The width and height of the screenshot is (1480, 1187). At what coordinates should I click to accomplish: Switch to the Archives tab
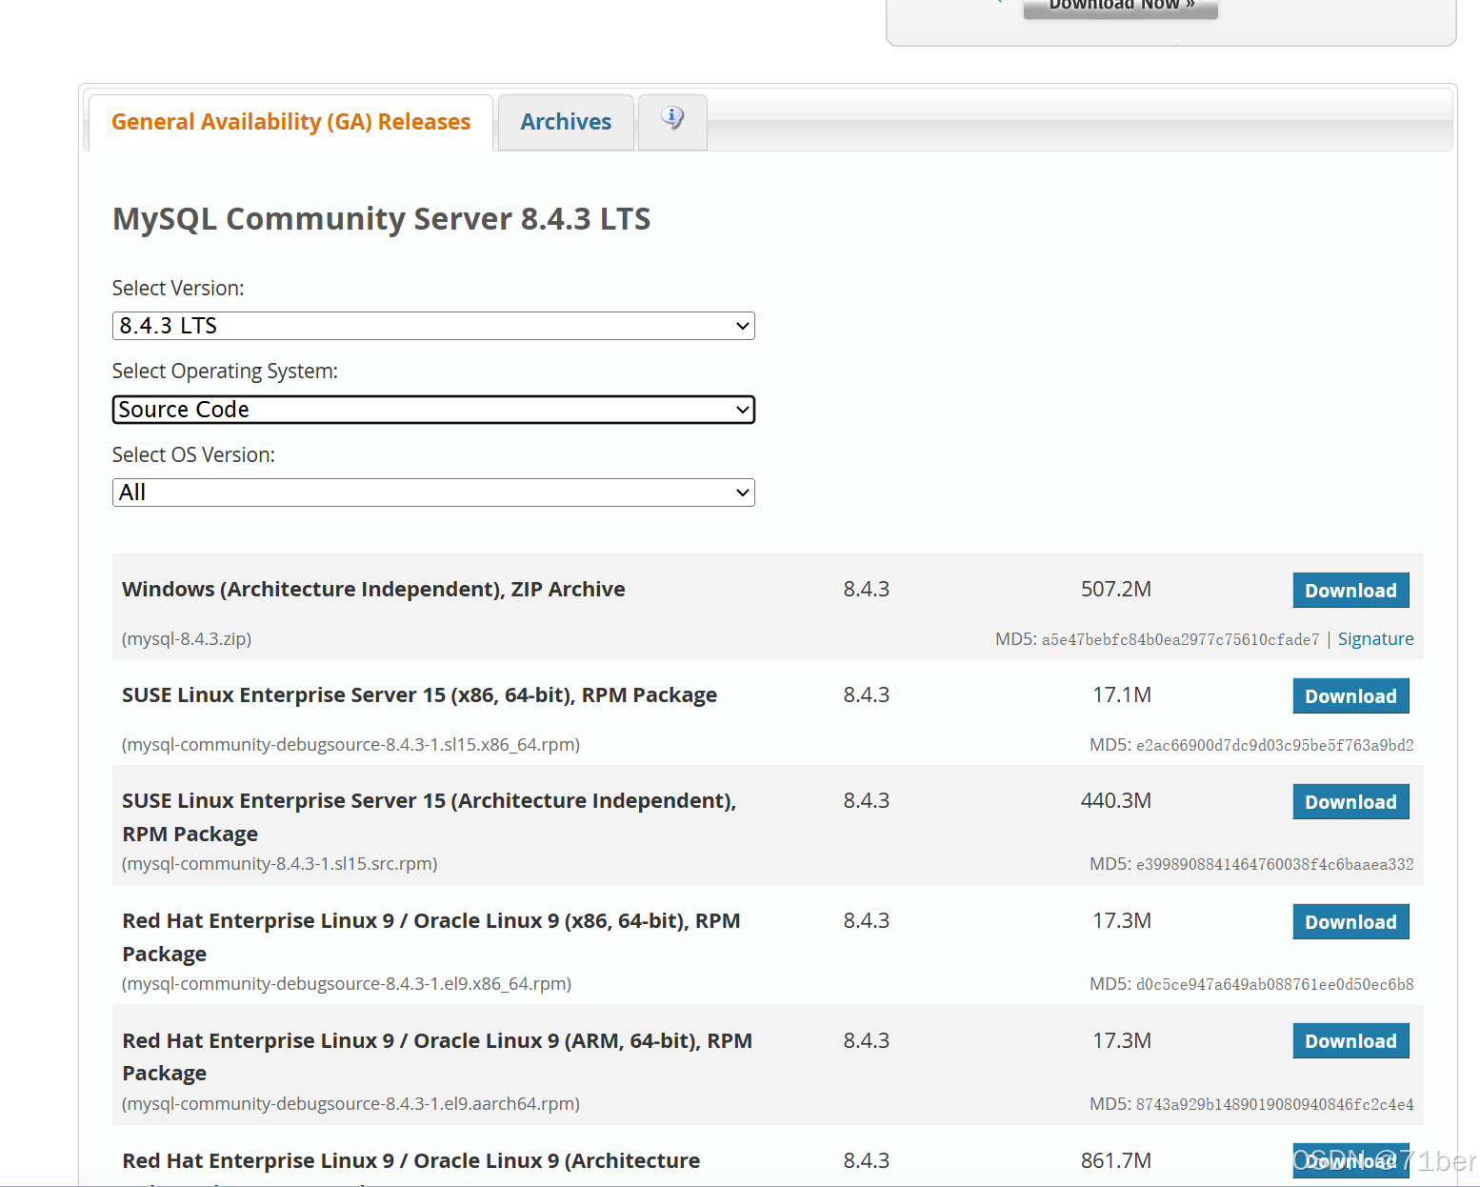566,122
